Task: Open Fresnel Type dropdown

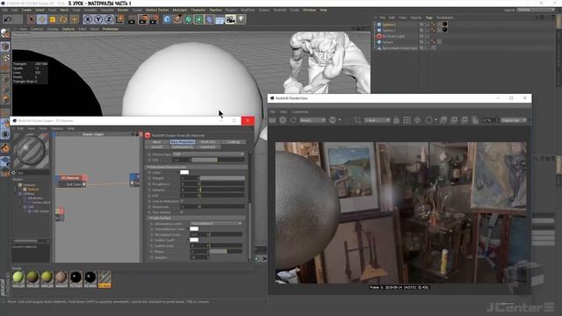Action: tap(208, 154)
